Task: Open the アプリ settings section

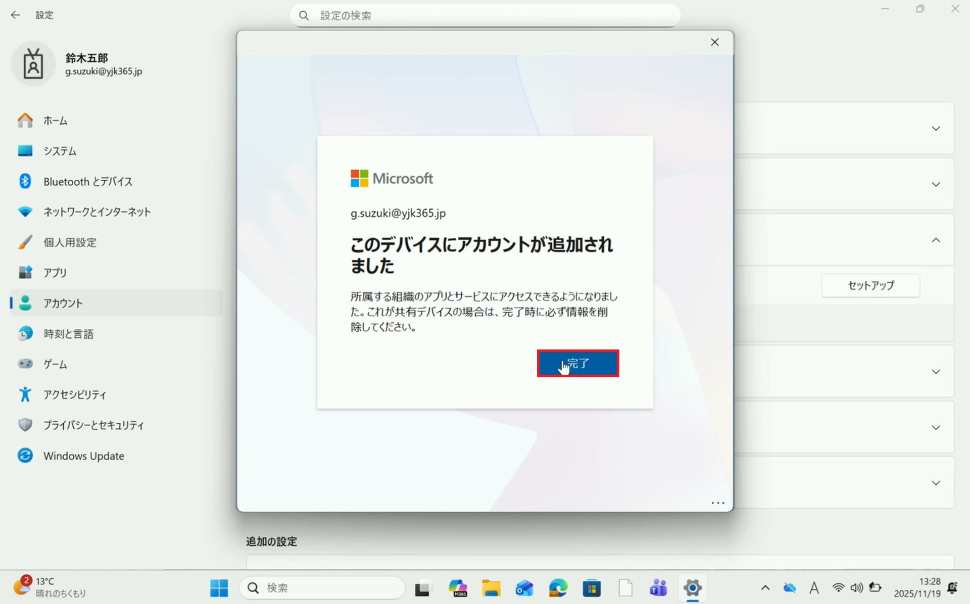Action: pyautogui.click(x=55, y=273)
